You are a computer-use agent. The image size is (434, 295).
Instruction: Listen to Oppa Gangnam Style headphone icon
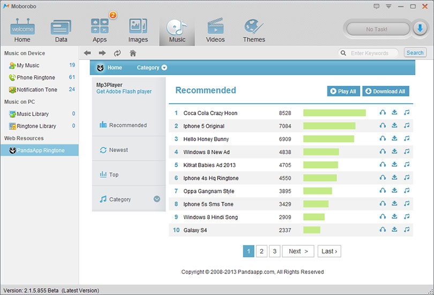(383, 190)
